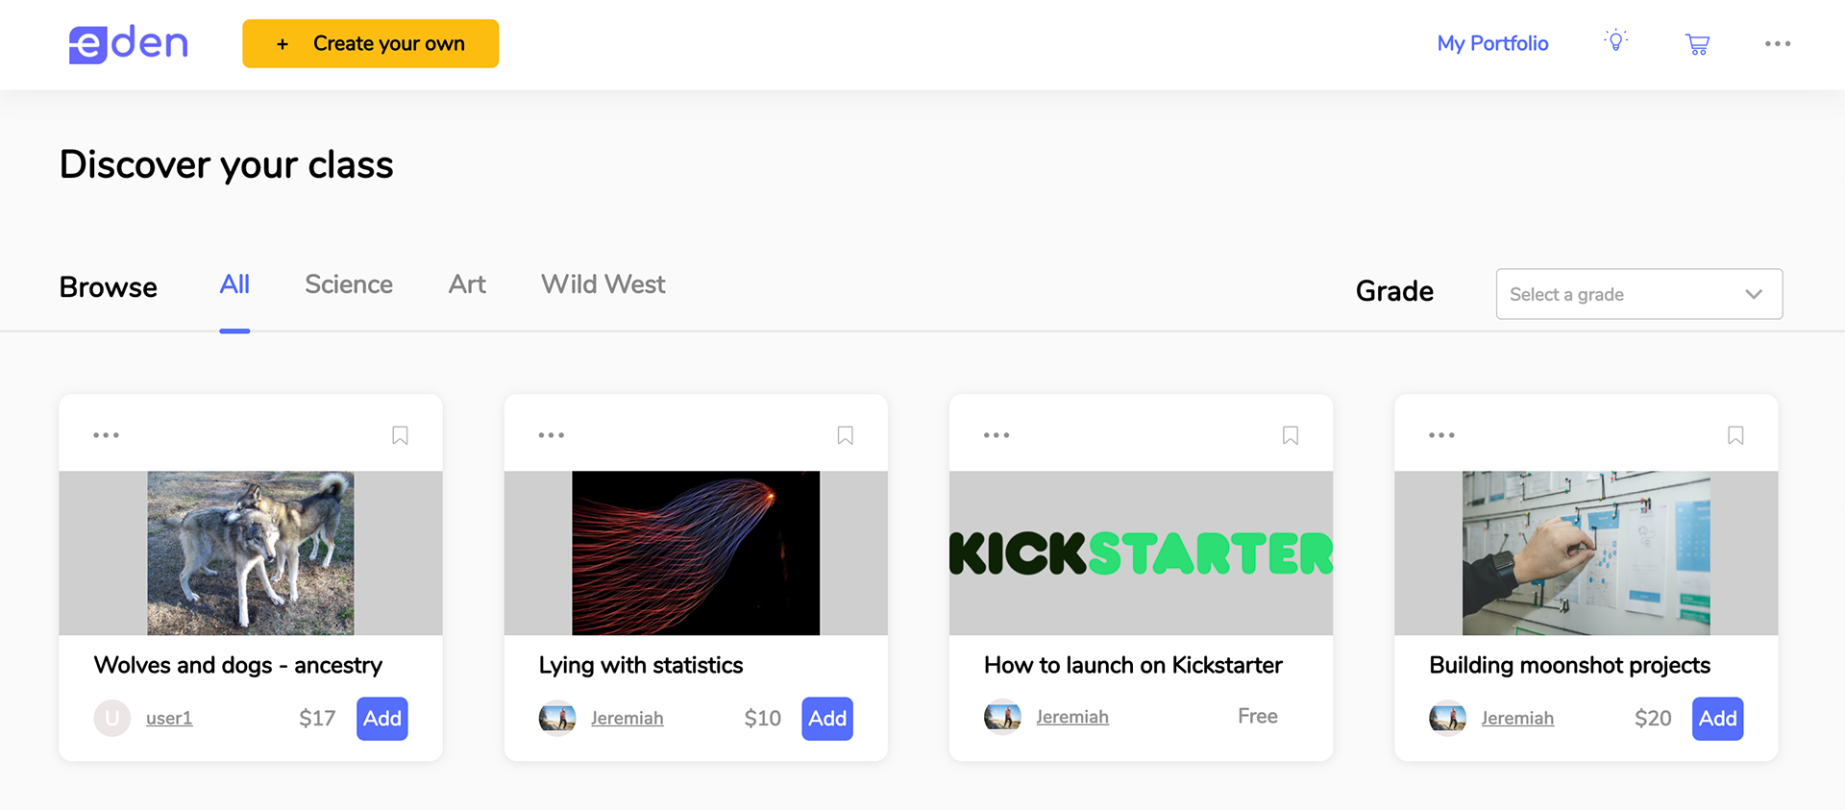Open the shopping cart
1845x810 pixels.
tap(1697, 44)
